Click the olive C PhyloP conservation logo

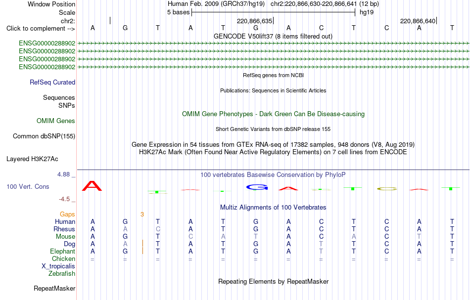(387, 189)
